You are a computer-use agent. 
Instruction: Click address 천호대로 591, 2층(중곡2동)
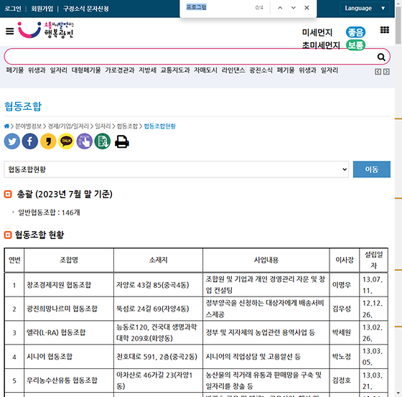pos(156,357)
